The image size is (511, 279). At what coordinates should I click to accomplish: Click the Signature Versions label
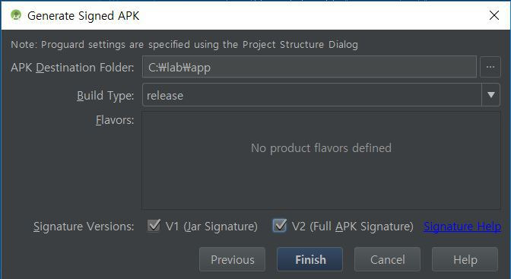tap(84, 227)
